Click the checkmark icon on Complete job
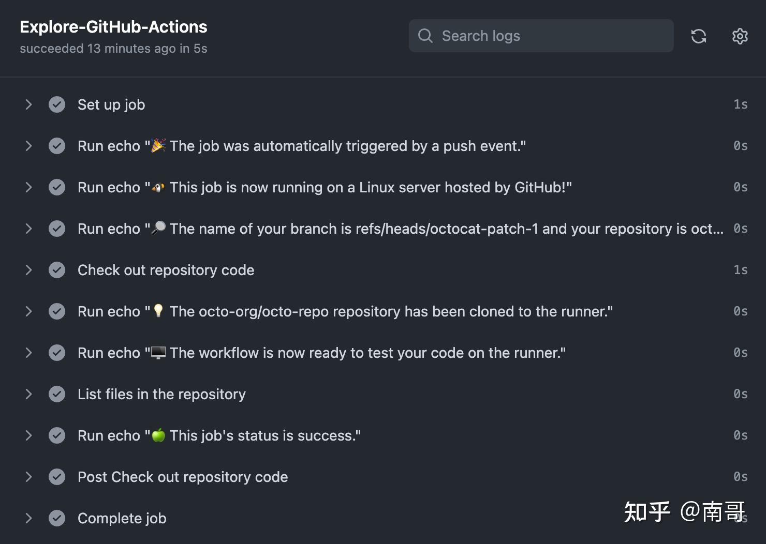This screenshot has width=766, height=544. point(56,518)
